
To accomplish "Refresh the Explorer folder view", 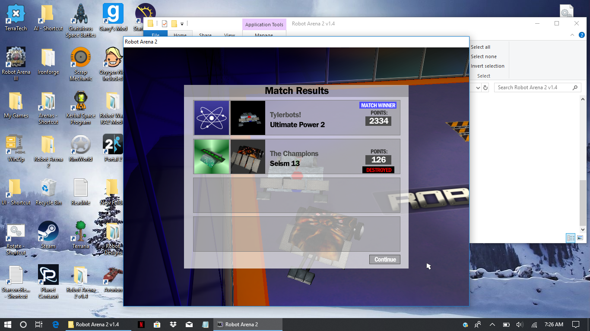I will point(485,87).
